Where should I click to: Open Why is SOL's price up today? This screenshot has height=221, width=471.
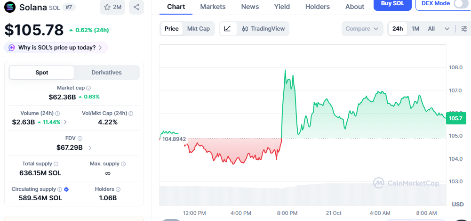click(x=56, y=48)
